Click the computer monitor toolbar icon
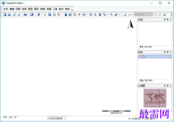This screenshot has height=124, width=175. tap(39, 14)
